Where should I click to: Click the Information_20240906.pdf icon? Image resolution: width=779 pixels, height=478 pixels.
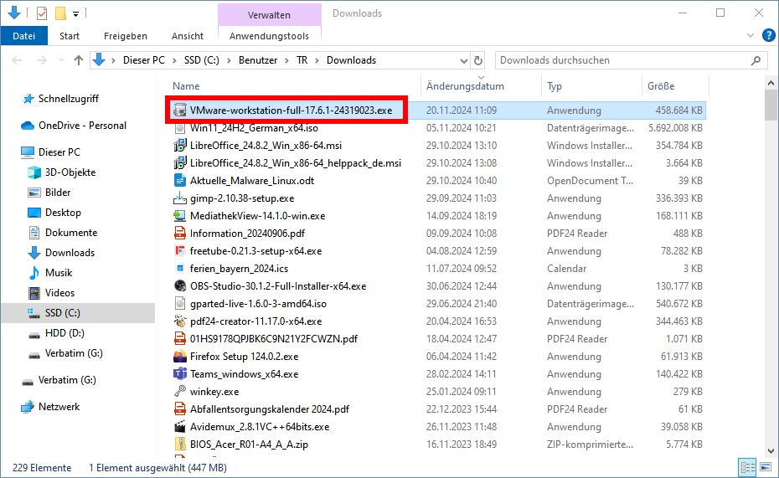click(x=180, y=234)
